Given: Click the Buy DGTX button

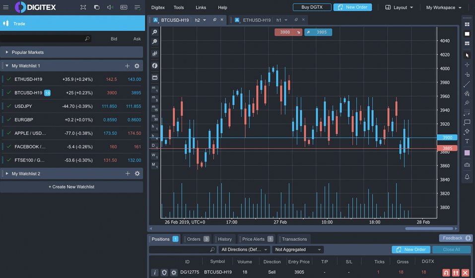Looking at the screenshot, I should click(x=312, y=7).
